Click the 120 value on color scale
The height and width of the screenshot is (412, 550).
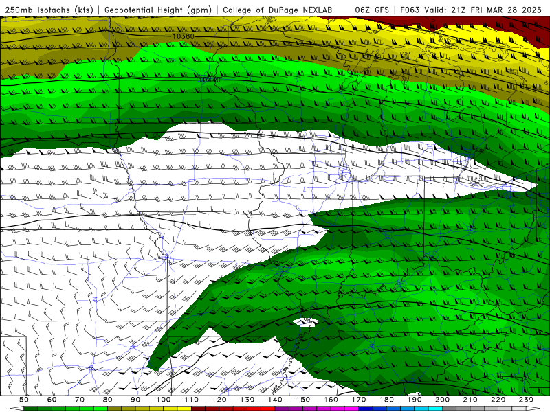coord(219,400)
